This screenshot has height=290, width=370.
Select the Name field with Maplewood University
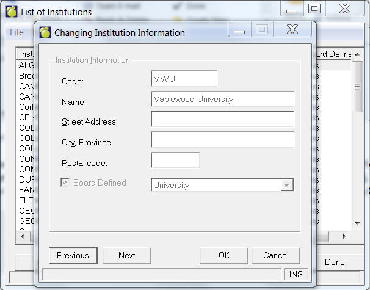(222, 99)
